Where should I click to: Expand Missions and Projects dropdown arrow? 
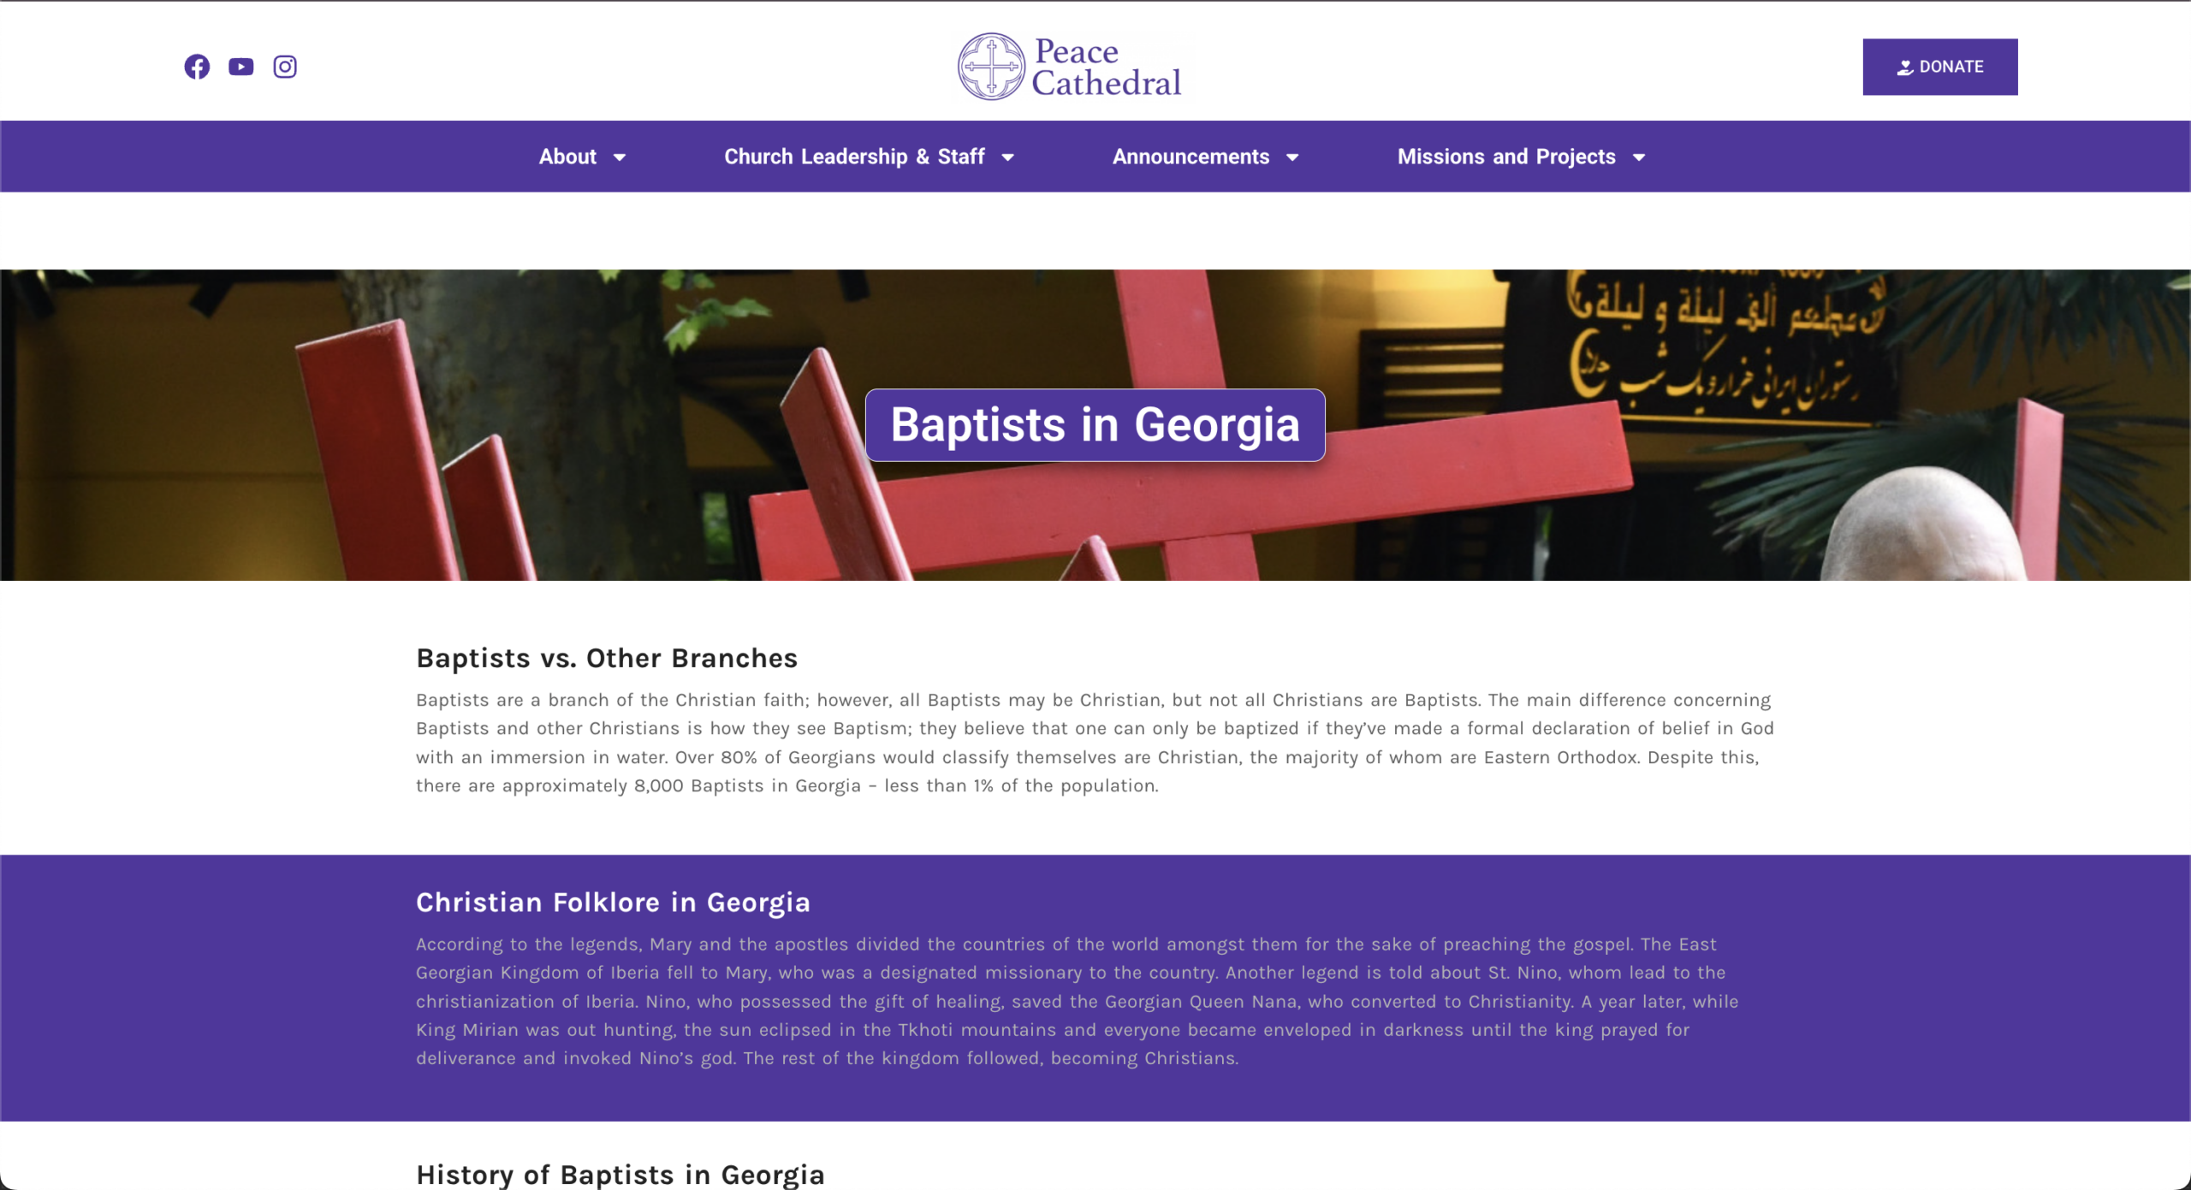click(x=1639, y=157)
